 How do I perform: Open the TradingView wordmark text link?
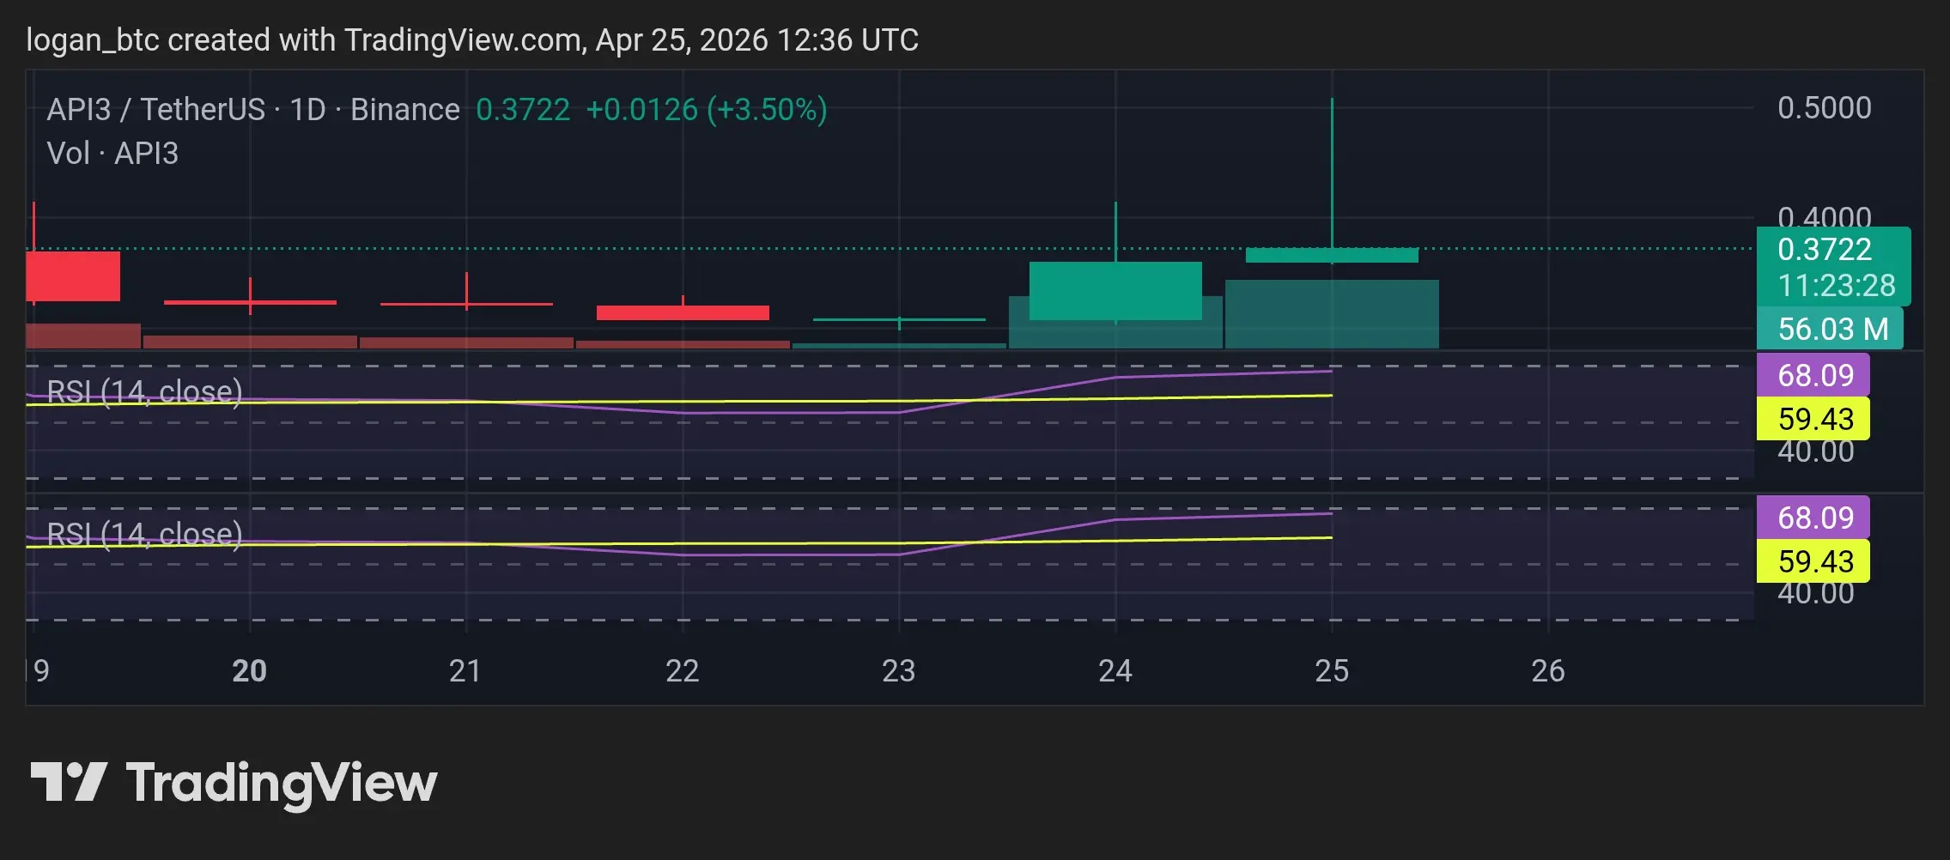(282, 784)
